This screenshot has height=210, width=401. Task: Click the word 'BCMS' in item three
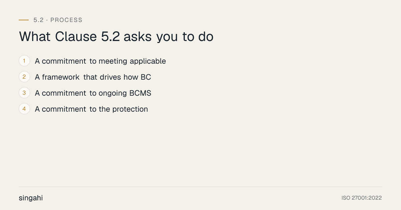(140, 93)
